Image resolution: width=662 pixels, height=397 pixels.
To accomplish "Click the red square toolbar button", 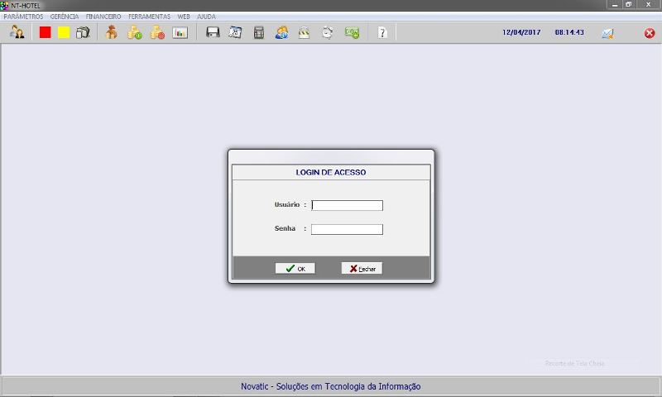I will tap(46, 33).
